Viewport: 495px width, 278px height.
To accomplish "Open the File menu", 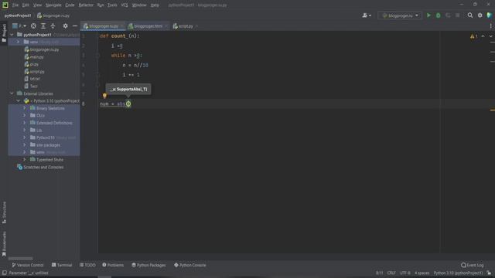I will [x=15, y=5].
